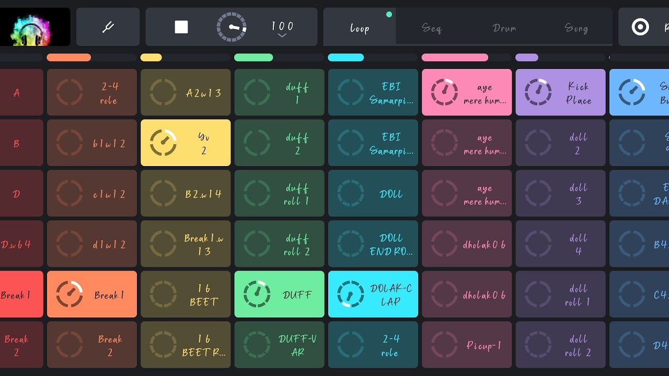Trigger the red A pad
Image resolution: width=669 pixels, height=376 pixels.
(21, 92)
